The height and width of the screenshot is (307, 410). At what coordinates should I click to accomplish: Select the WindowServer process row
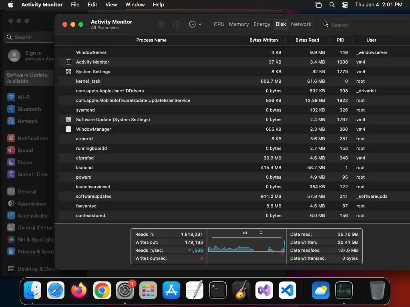coord(234,52)
